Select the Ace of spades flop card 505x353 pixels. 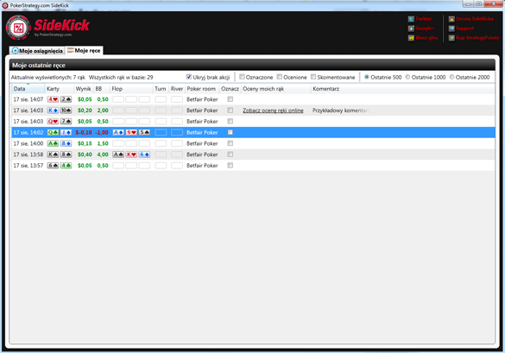[118, 154]
